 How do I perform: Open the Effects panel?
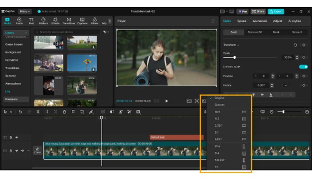point(56,20)
